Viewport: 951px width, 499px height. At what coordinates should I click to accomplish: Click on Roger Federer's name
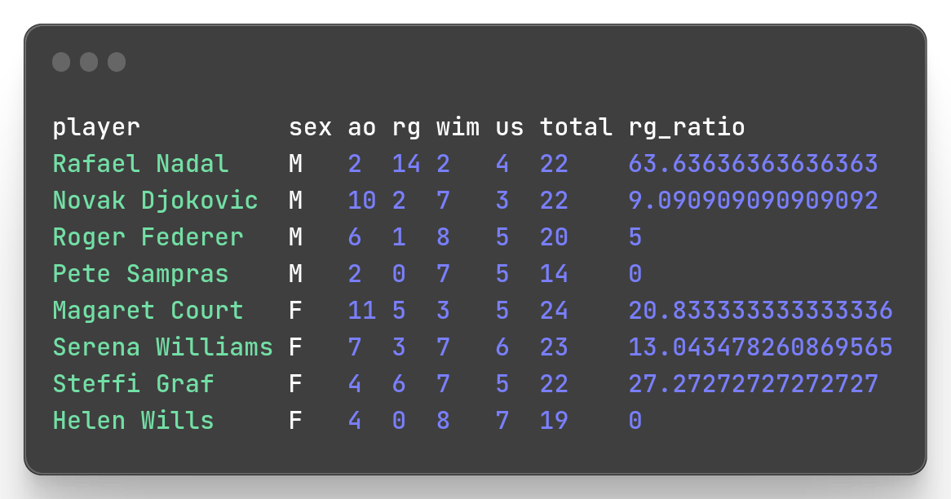(148, 237)
